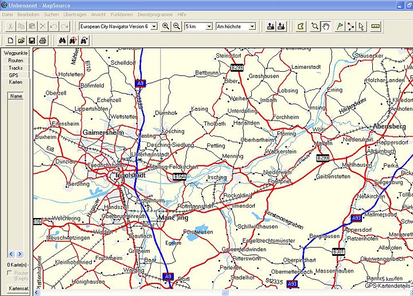Click the Name column header in list
This screenshot has height=296, width=413.
pyautogui.click(x=17, y=96)
